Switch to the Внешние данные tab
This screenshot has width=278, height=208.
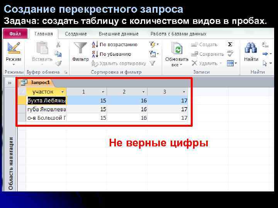point(119,34)
